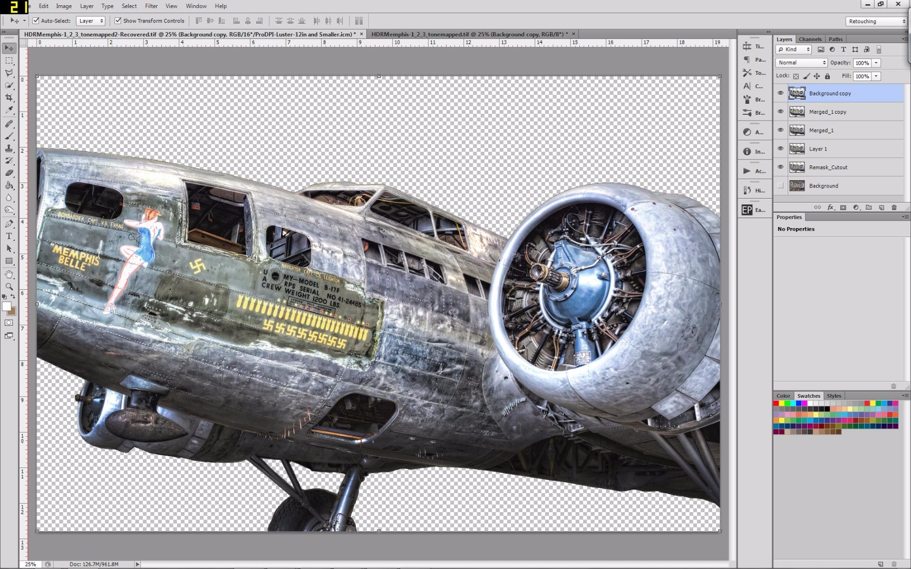Open the collapsed History panel
This screenshot has width=911, height=569.
754,190
